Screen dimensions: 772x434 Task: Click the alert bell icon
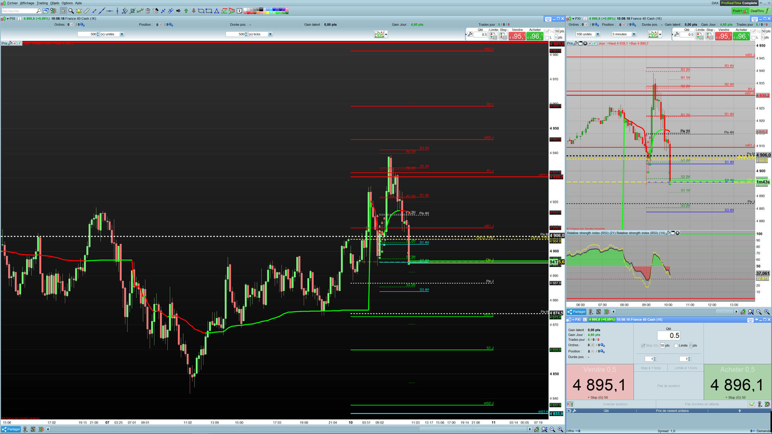pyautogui.click(x=79, y=11)
